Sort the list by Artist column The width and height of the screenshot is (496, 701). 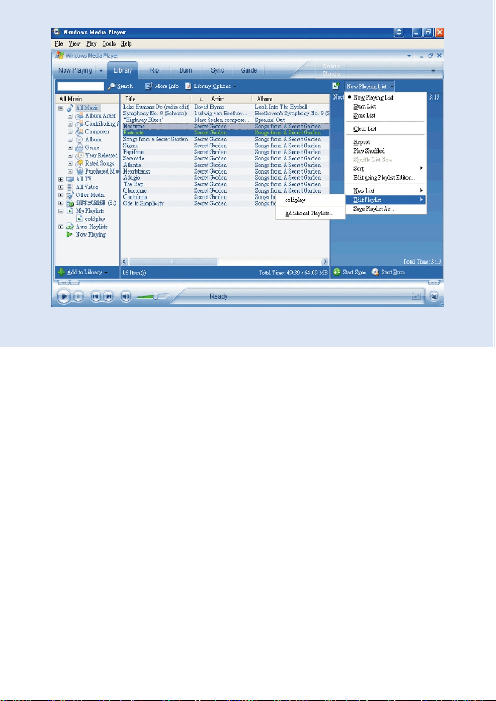pos(222,99)
